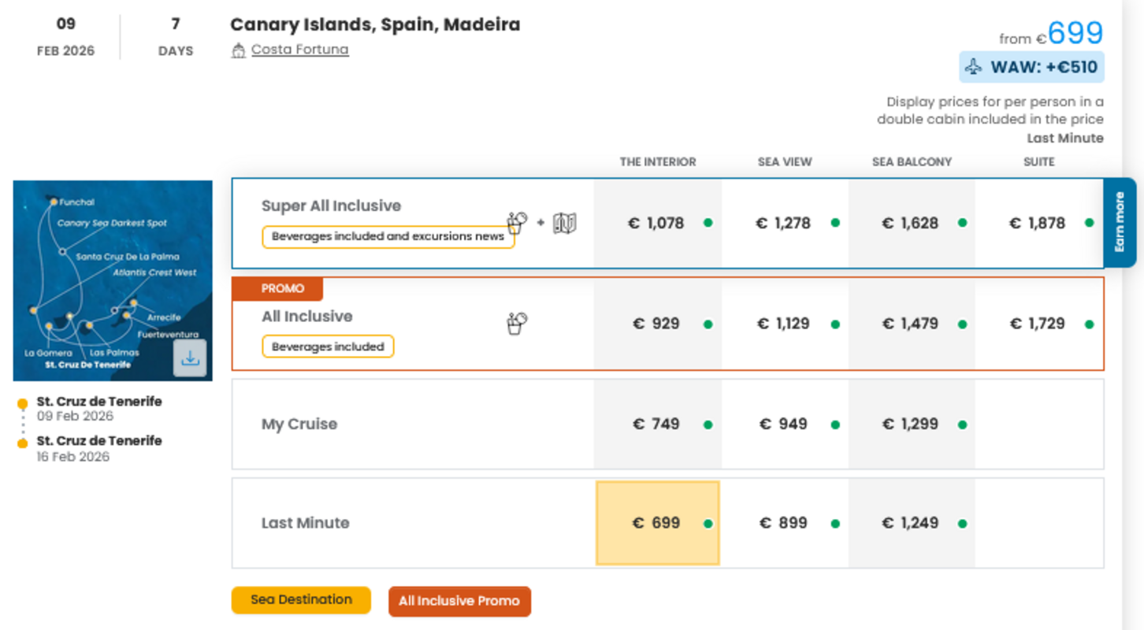This screenshot has height=630, width=1144.
Task: Click the green dot beside € 1,249
Action: pyautogui.click(x=963, y=524)
